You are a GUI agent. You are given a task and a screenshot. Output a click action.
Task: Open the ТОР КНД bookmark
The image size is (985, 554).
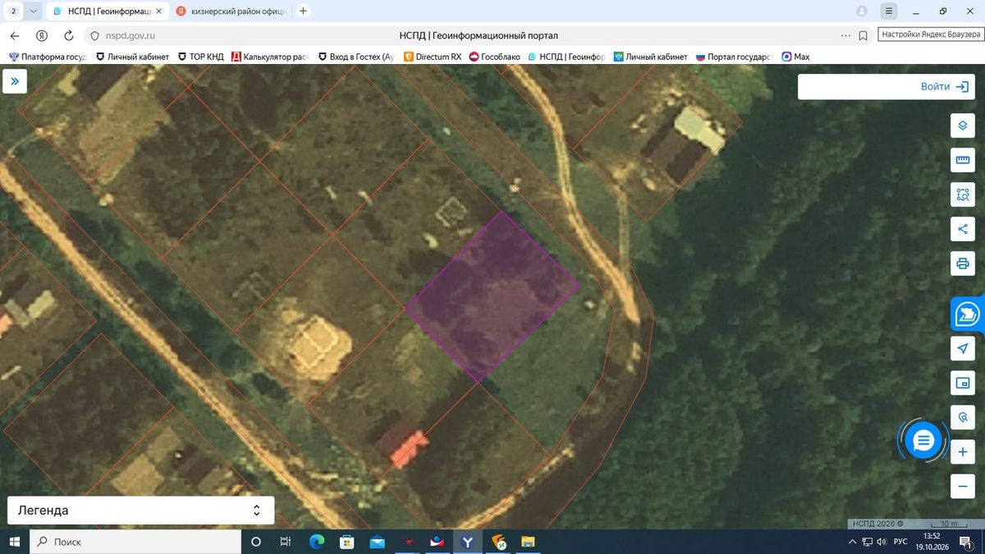200,57
